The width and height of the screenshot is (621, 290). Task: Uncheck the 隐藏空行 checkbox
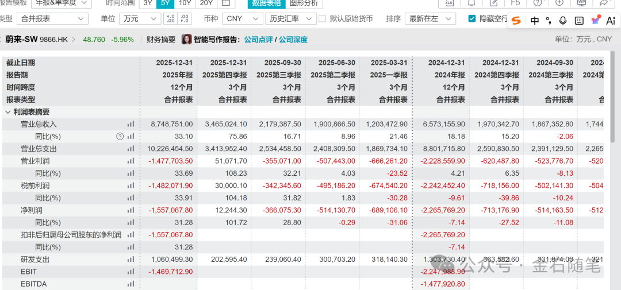click(471, 18)
